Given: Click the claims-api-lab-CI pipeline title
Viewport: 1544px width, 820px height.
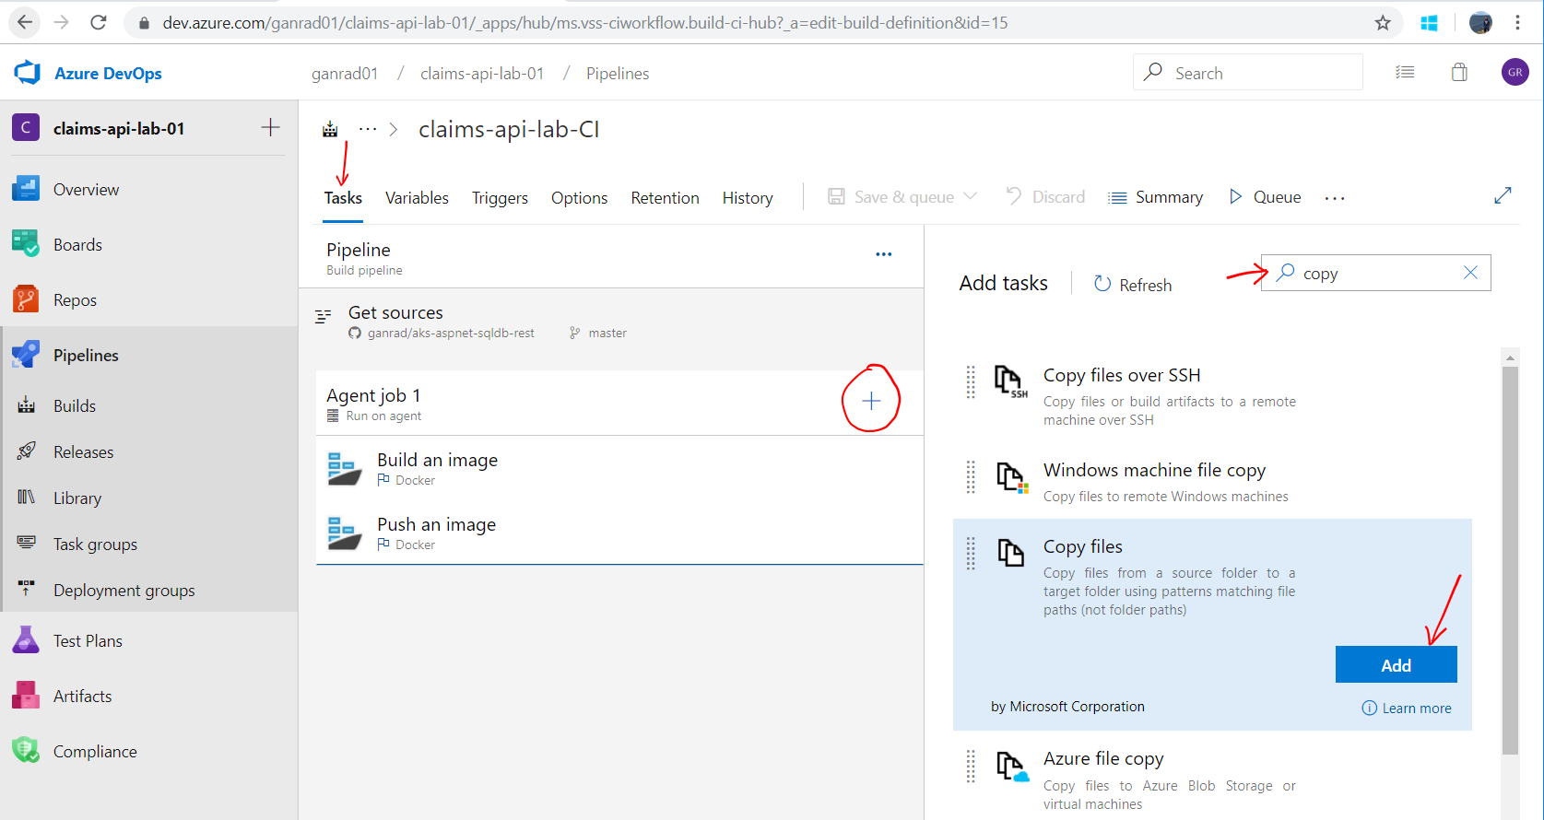Looking at the screenshot, I should coord(509,130).
